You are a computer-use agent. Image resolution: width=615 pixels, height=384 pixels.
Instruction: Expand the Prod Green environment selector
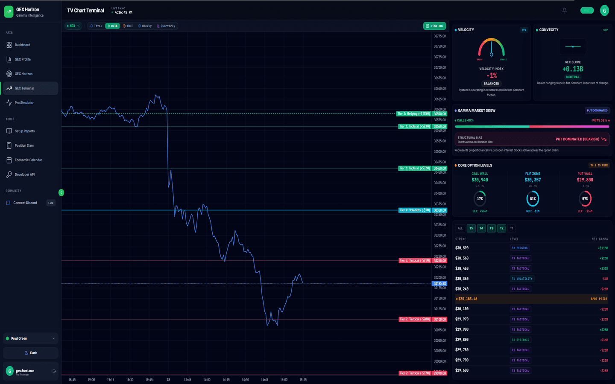pos(31,338)
